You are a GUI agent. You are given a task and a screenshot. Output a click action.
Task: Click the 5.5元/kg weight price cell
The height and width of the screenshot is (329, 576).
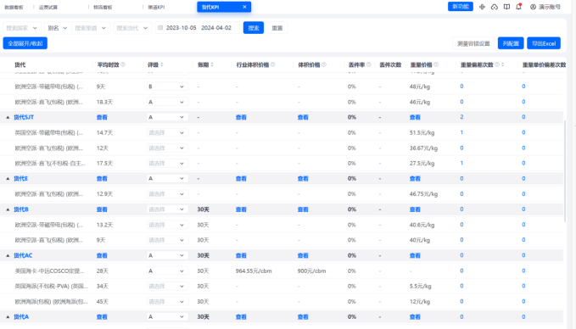421,286
